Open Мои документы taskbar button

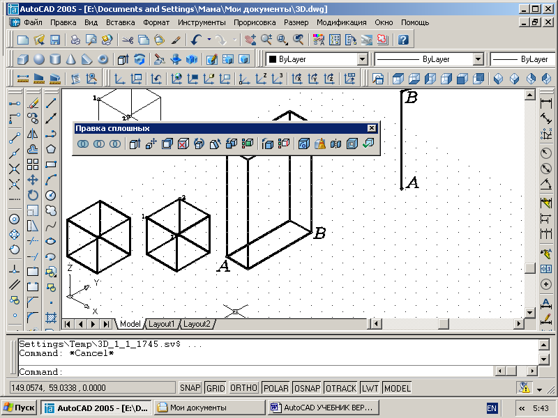(210, 408)
